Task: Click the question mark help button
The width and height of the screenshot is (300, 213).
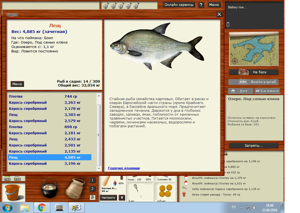Action: [x=201, y=5]
